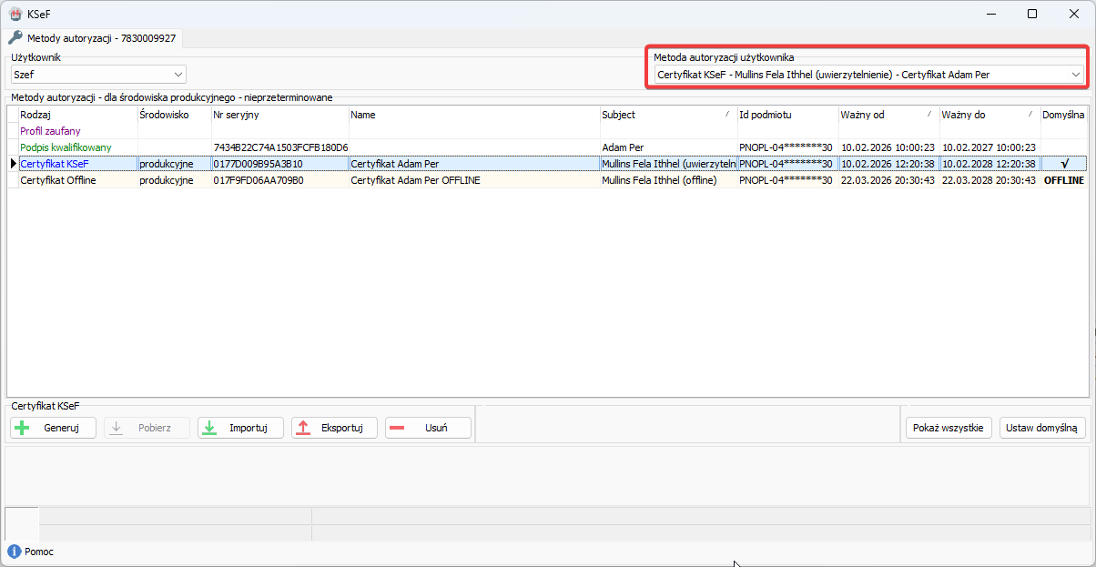Click the row indicator arrow beside Certyfikat KSeF

point(13,164)
